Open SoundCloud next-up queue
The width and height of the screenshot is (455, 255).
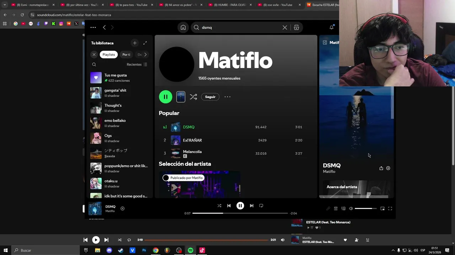pos(368,240)
